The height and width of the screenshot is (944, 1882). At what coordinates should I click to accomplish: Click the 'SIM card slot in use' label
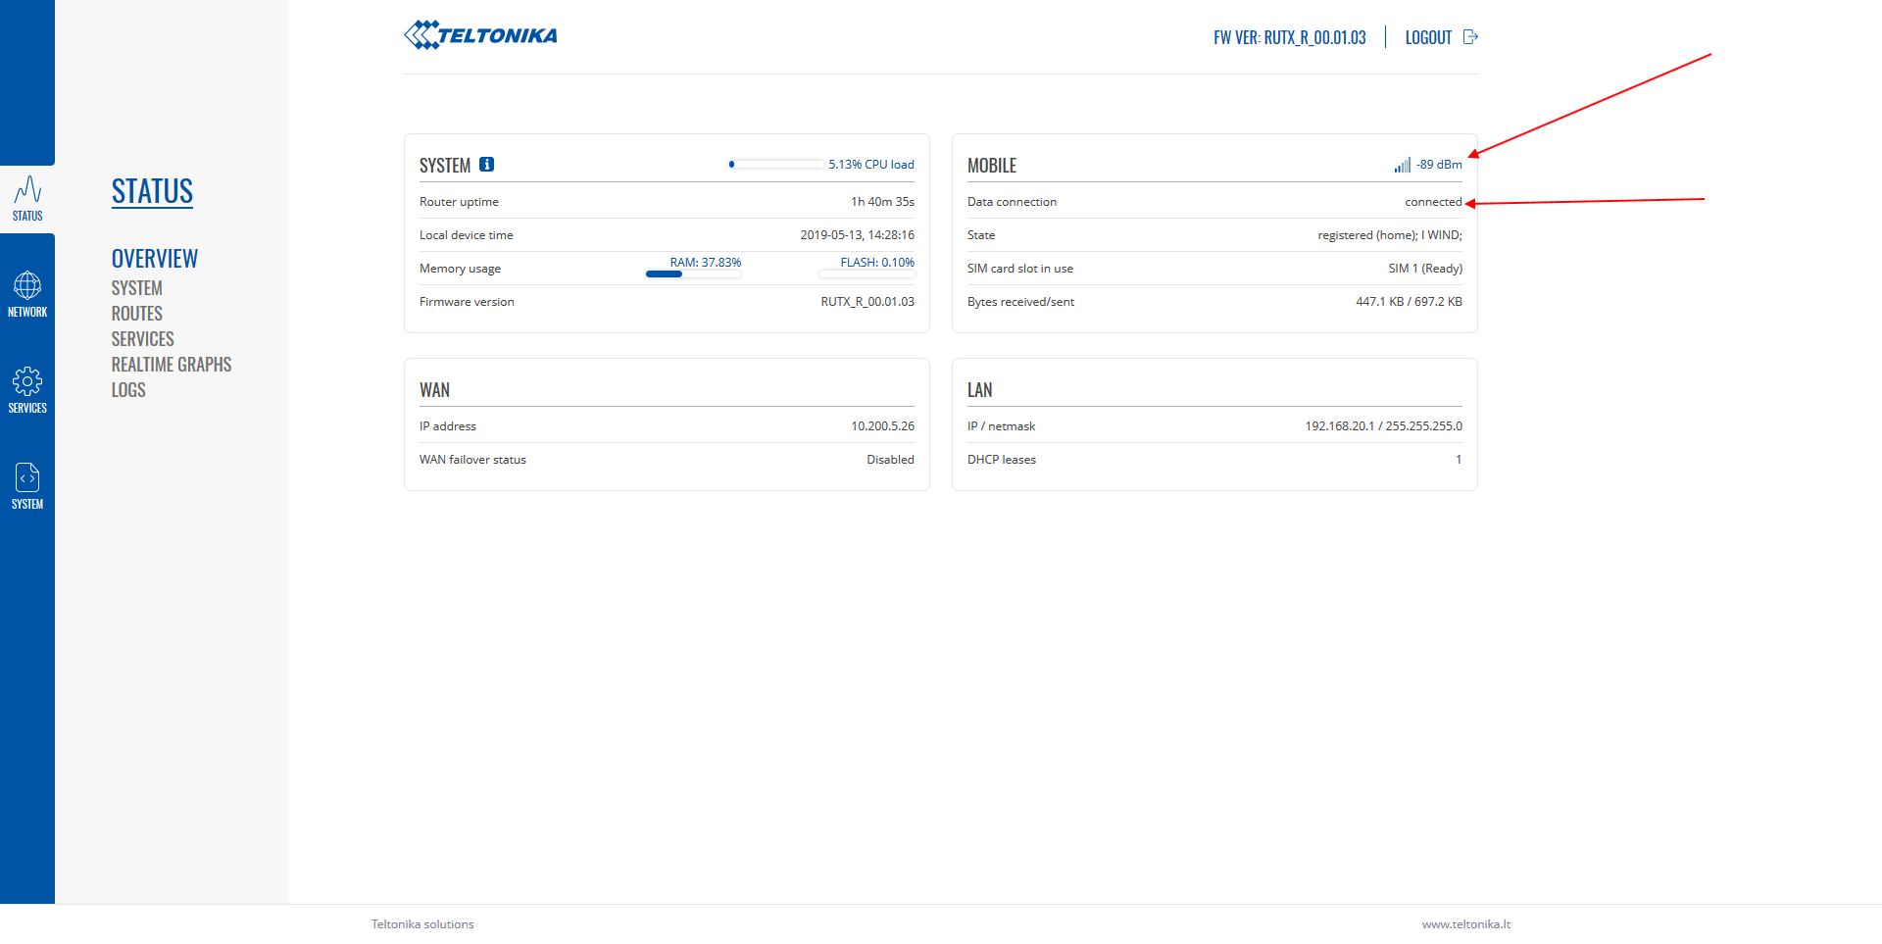coord(1020,269)
